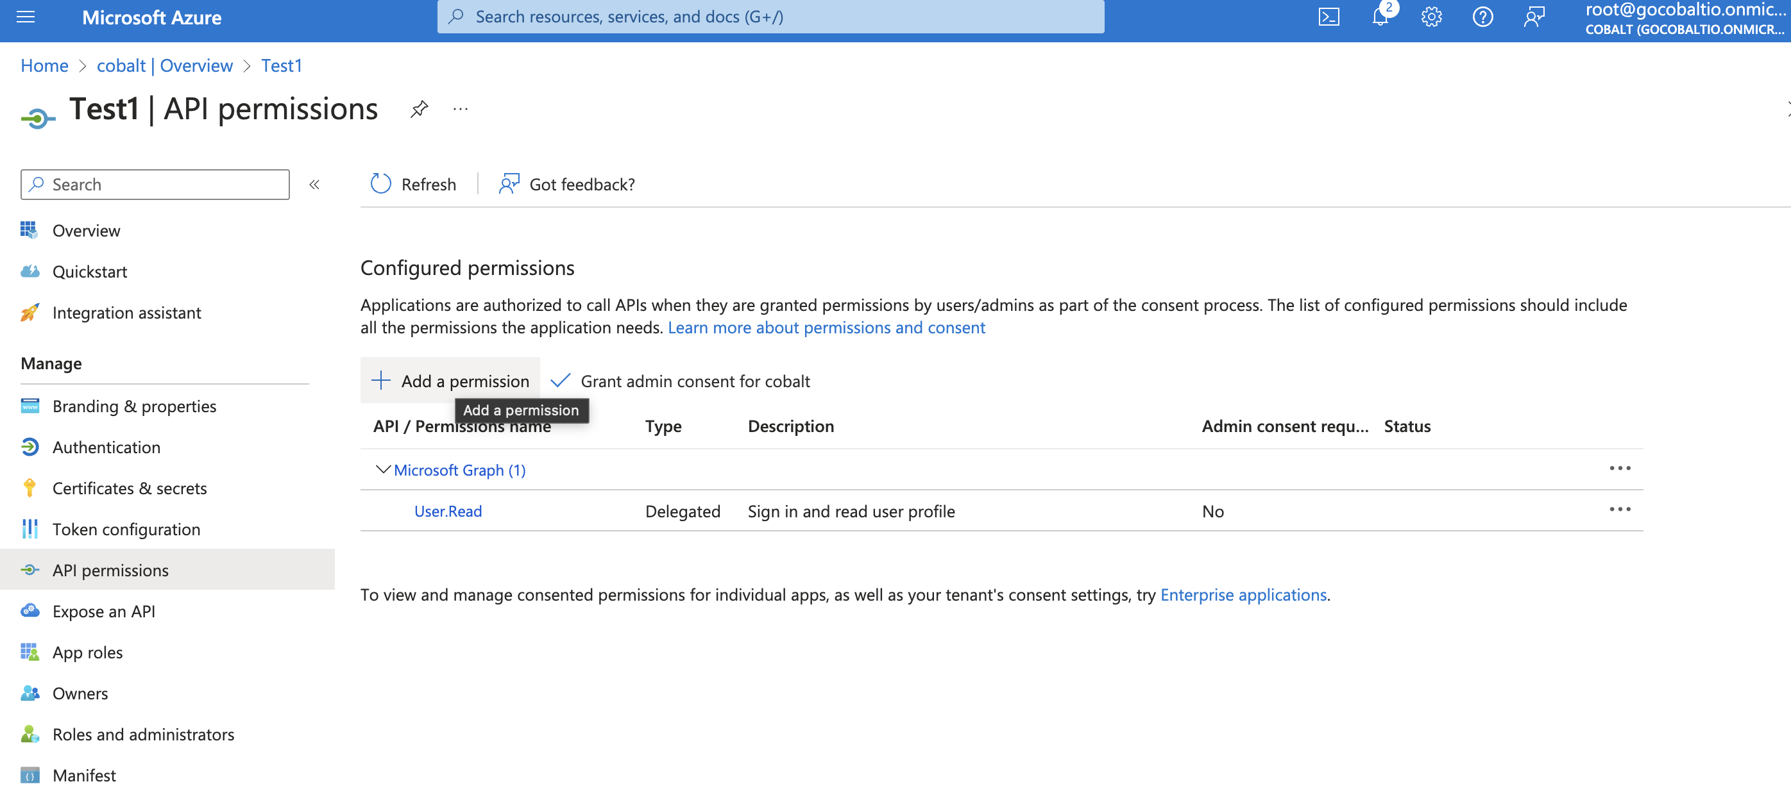
Task: Grant admin consent for cobalt
Action: pos(695,380)
